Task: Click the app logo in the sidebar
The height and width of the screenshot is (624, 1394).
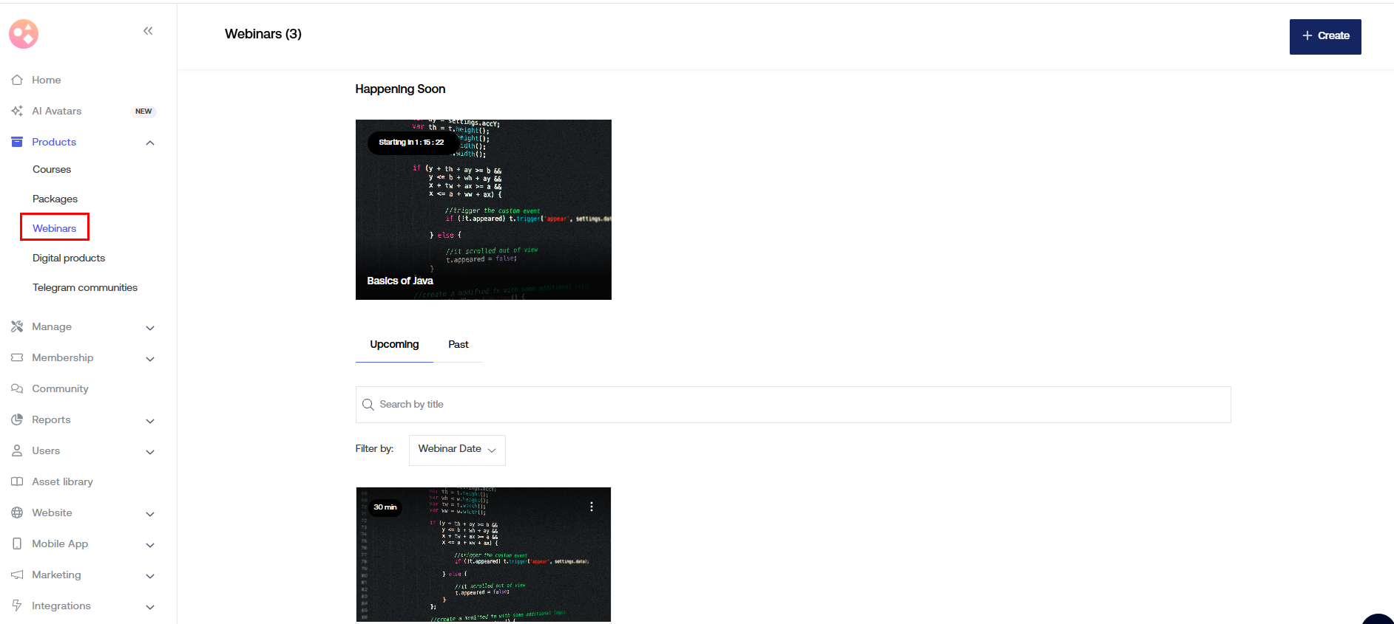Action: tap(24, 34)
